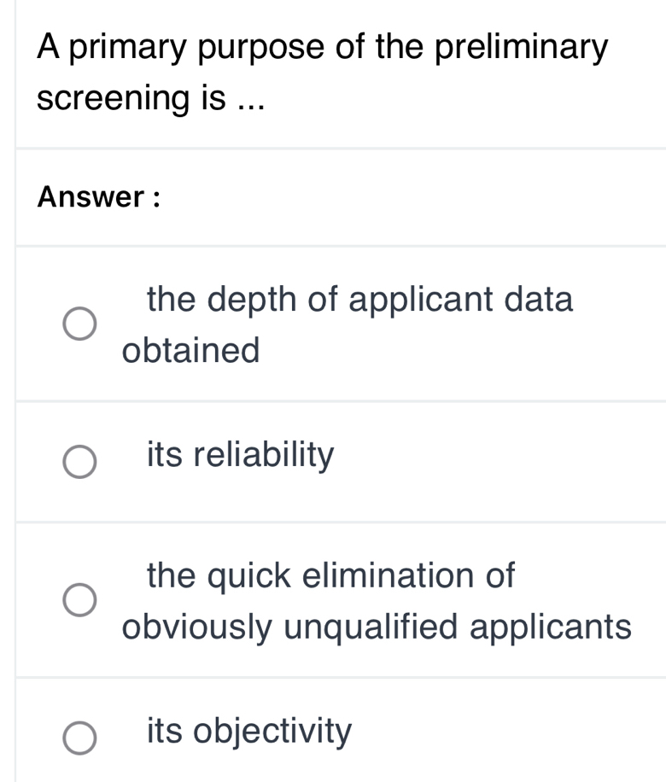Click the question line "A primary purpose of the preliminary"
Image resolution: width=666 pixels, height=782 pixels.
pyautogui.click(x=324, y=47)
